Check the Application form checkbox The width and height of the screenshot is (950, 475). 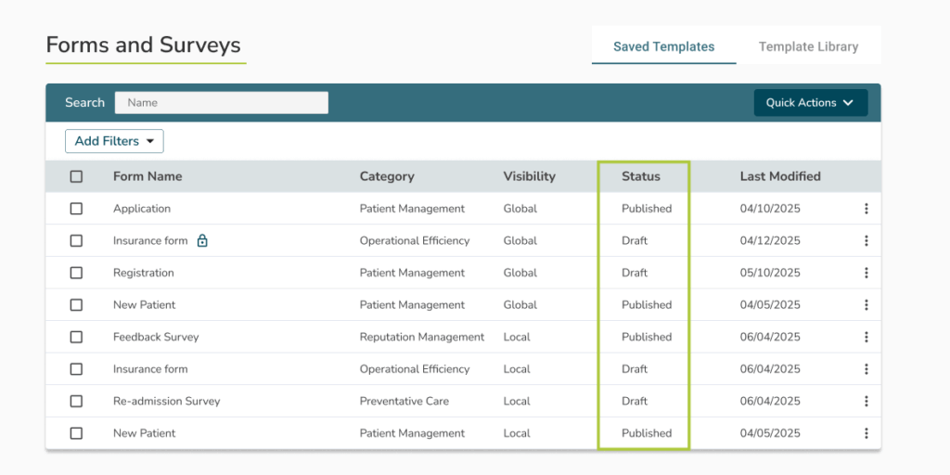click(x=76, y=209)
